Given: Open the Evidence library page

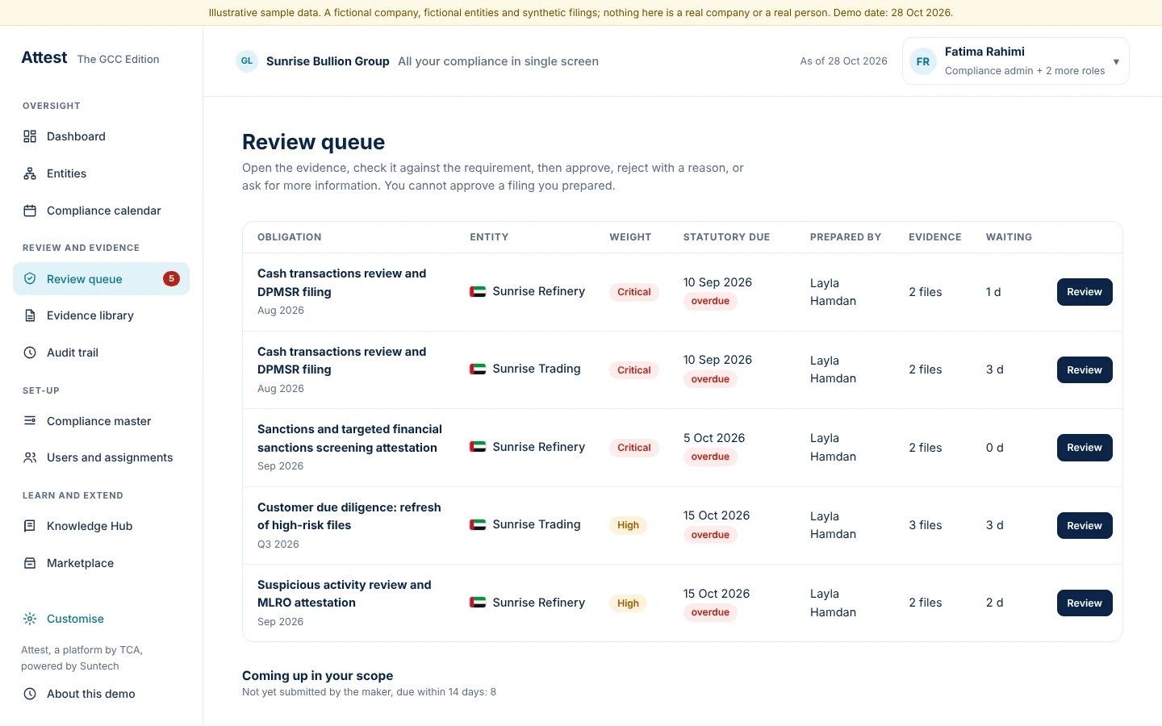Looking at the screenshot, I should 101,315.
